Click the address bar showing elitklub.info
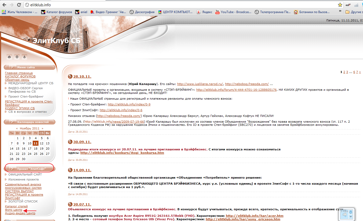 pos(183,5)
